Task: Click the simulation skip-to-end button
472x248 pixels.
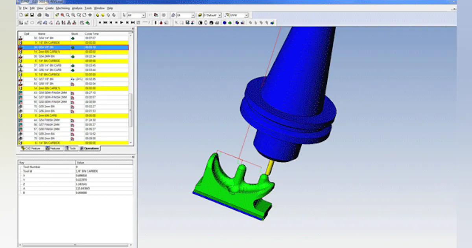Action: 133,22
